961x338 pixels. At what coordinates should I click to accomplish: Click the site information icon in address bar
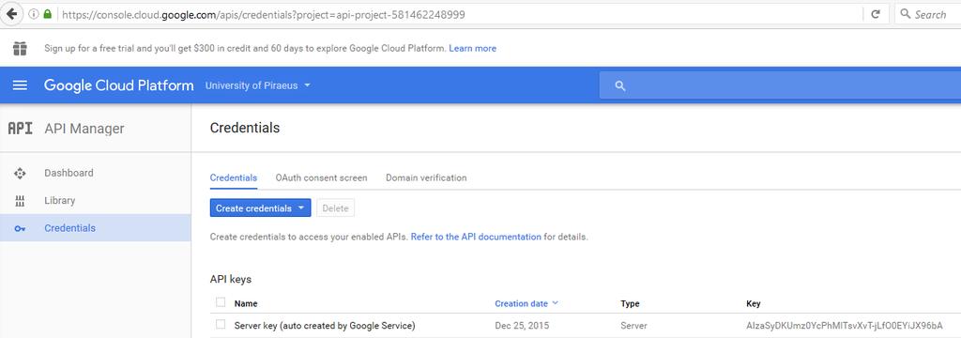click(33, 14)
